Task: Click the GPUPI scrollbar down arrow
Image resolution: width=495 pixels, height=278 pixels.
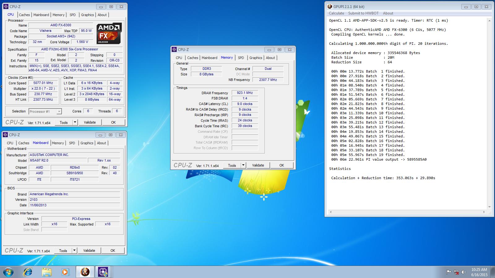Action: point(489,207)
